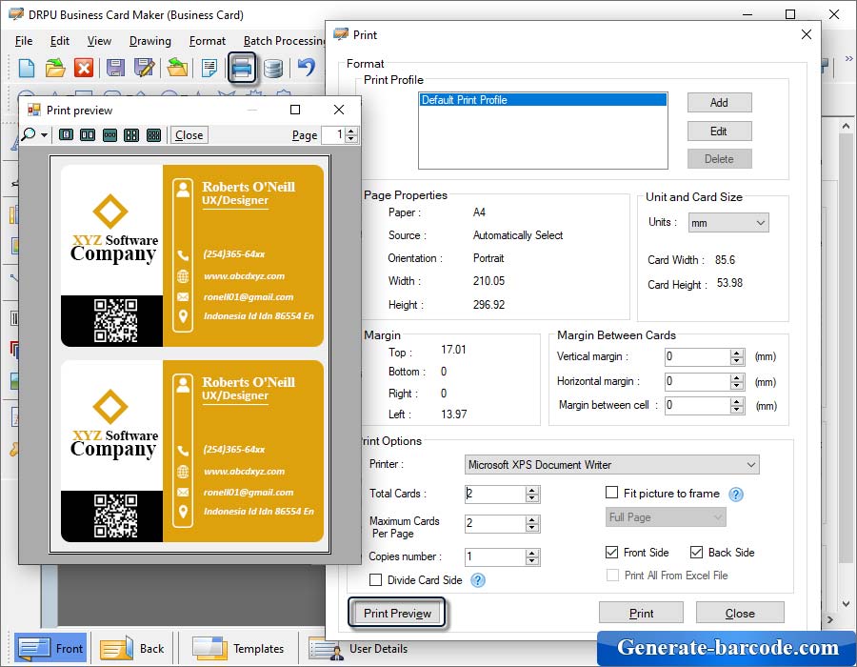The image size is (857, 667).
Task: Click help icon beside Divide Card Side
Action: point(478,580)
